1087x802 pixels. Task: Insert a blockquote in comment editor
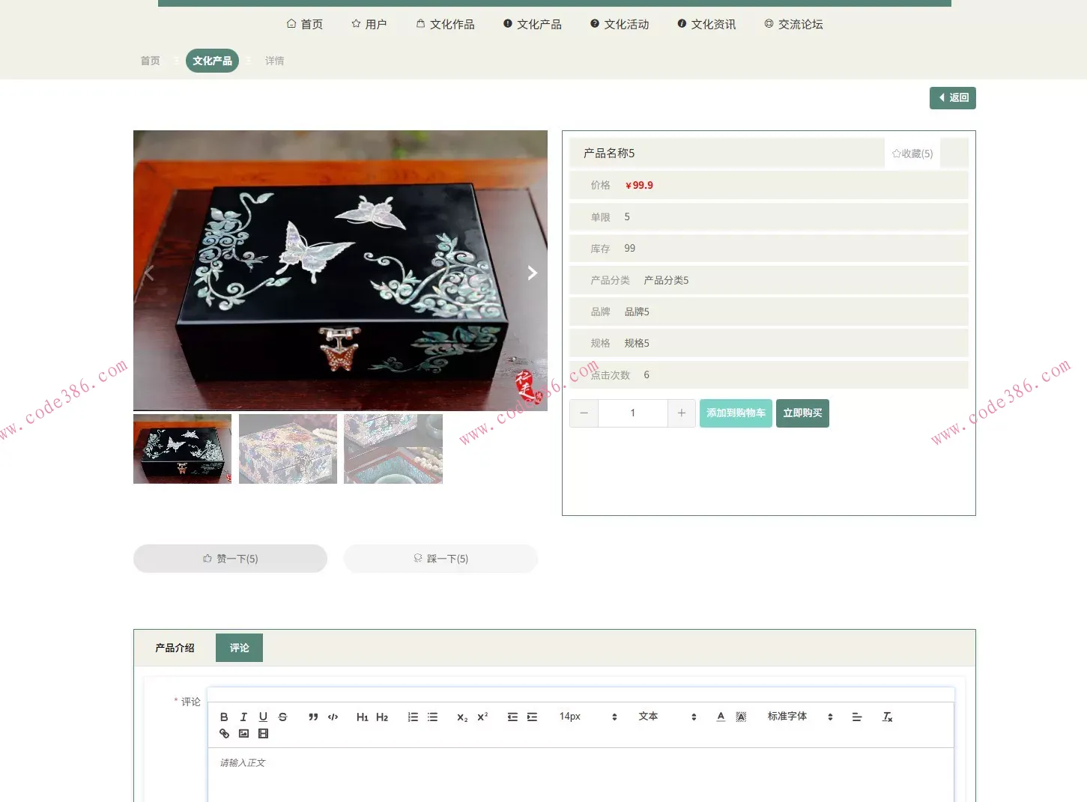[x=313, y=717]
